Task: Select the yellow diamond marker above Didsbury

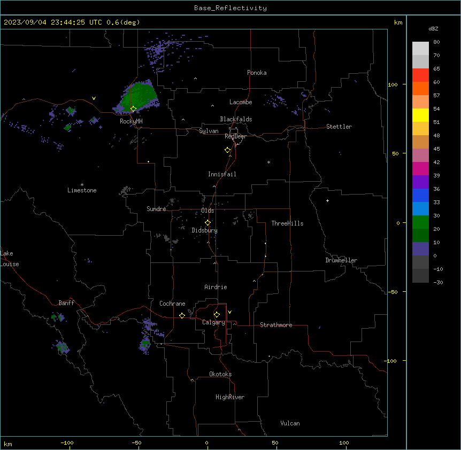Action: click(208, 223)
